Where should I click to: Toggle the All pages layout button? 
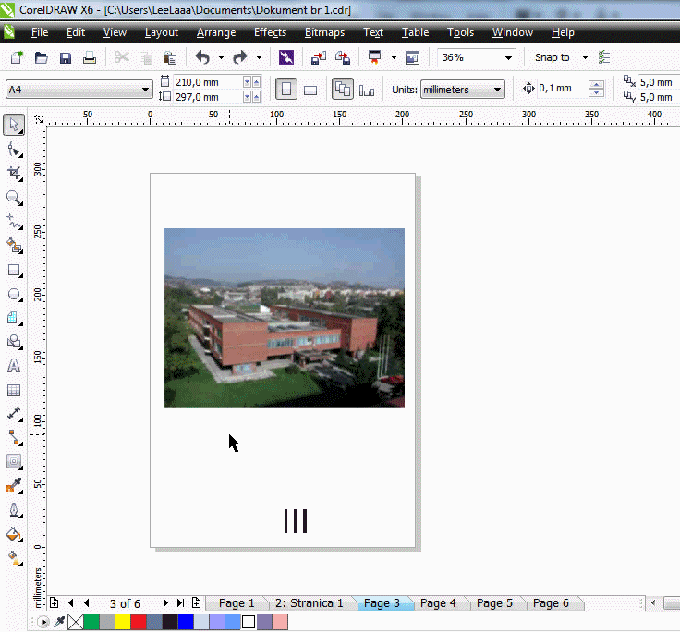click(x=343, y=90)
